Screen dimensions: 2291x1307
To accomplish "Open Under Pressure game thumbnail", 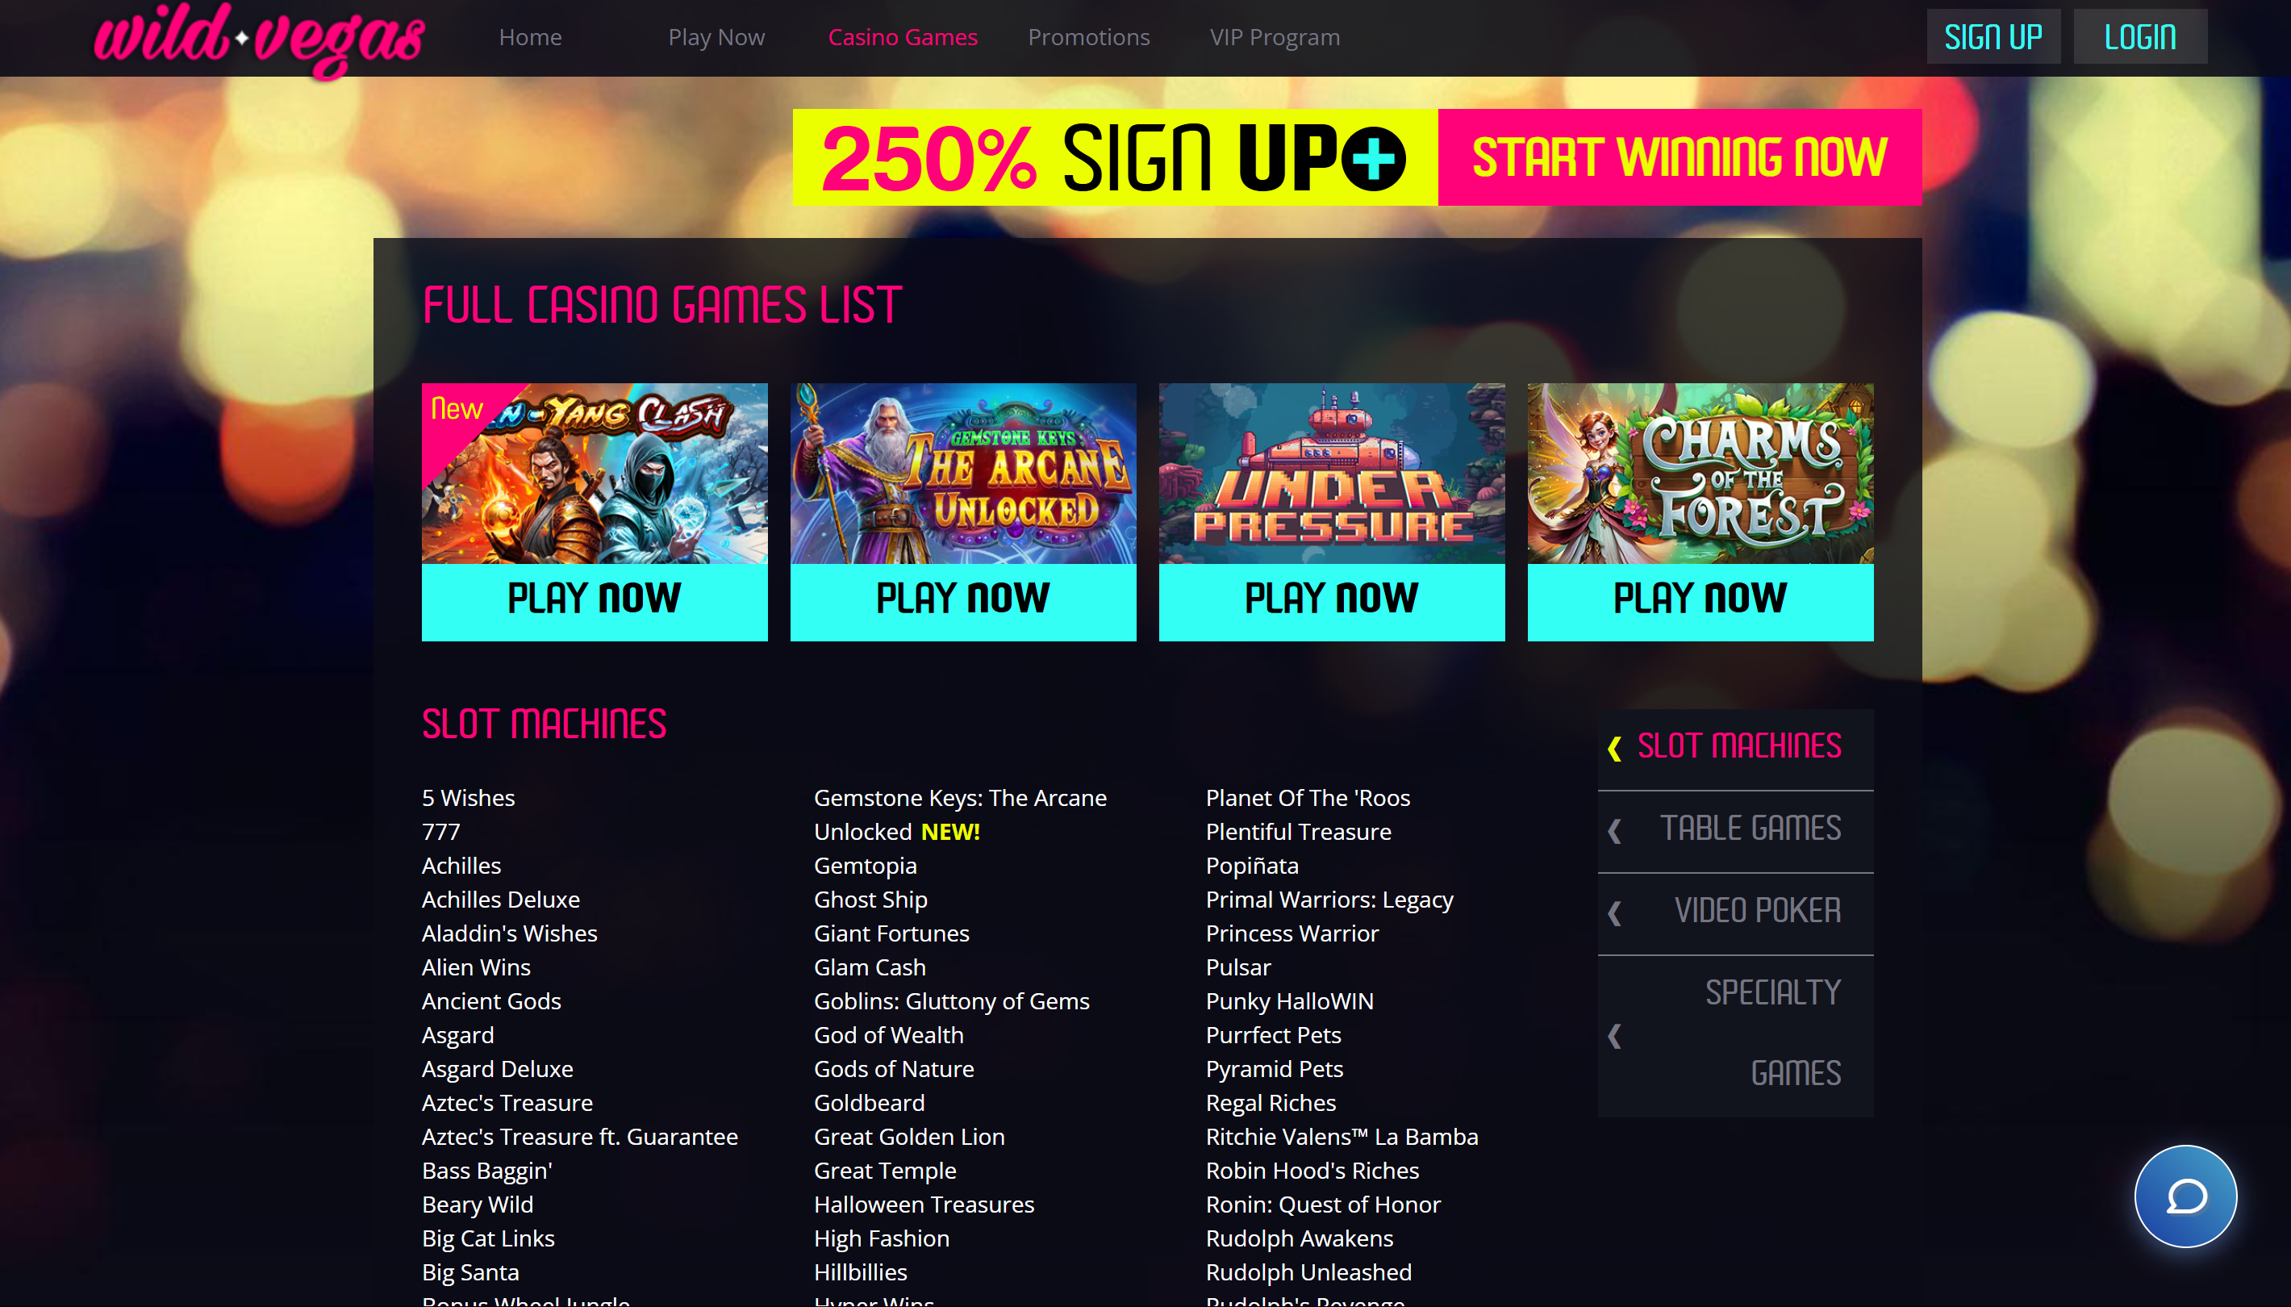I will tap(1332, 473).
